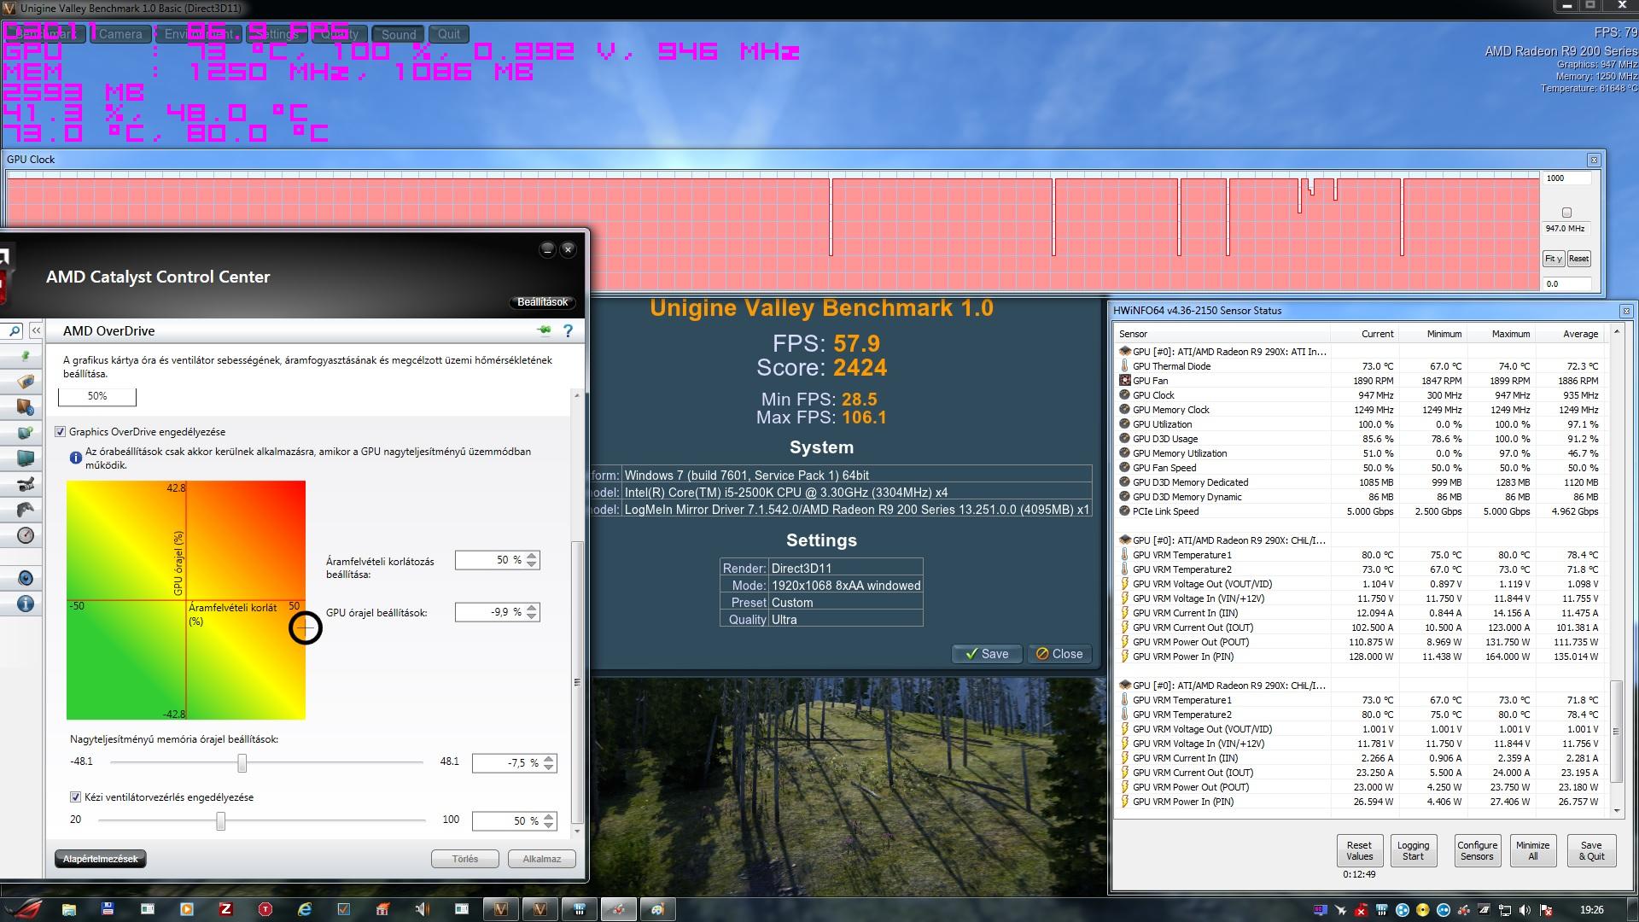Image resolution: width=1639 pixels, height=922 pixels.
Task: Click the OverDrive color gradient grid
Action: 186,600
